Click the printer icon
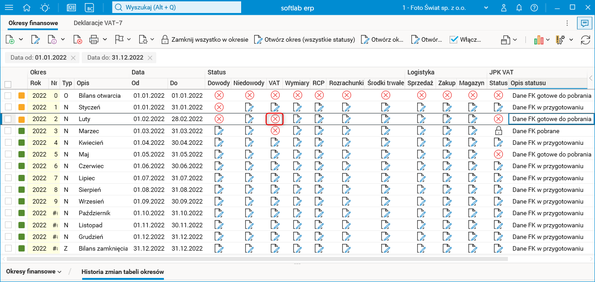The height and width of the screenshot is (282, 595). click(x=94, y=39)
